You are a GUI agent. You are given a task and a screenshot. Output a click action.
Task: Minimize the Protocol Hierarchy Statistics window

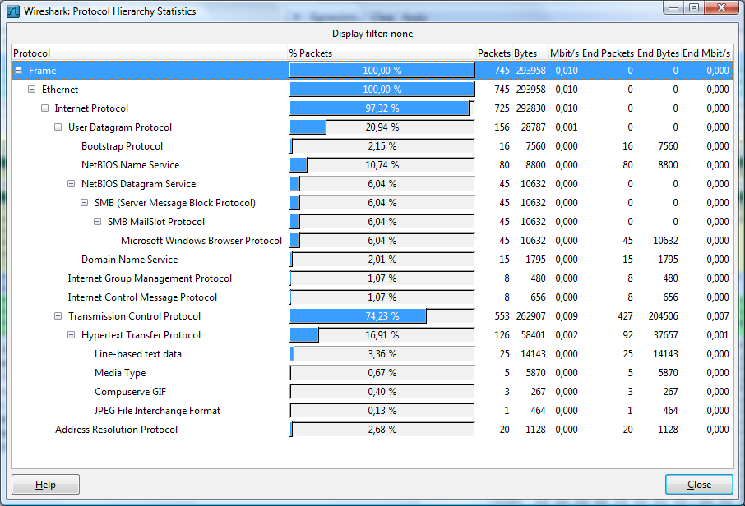click(673, 8)
